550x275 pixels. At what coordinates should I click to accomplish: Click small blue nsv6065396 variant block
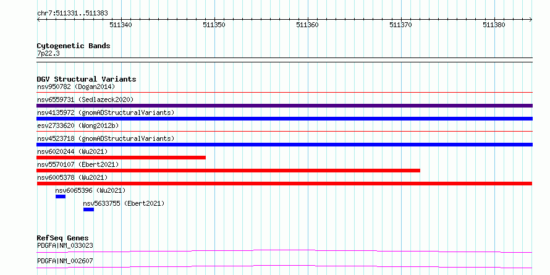[x=61, y=197]
